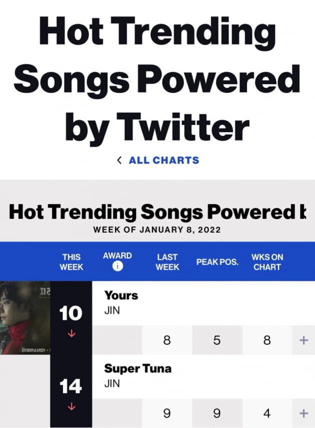Select the THIS WEEK column header
The image size is (315, 428).
coord(71,262)
